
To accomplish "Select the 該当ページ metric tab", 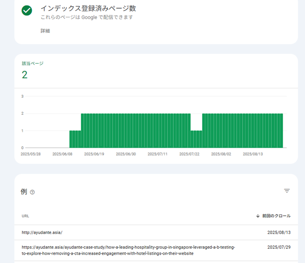I will [32, 64].
